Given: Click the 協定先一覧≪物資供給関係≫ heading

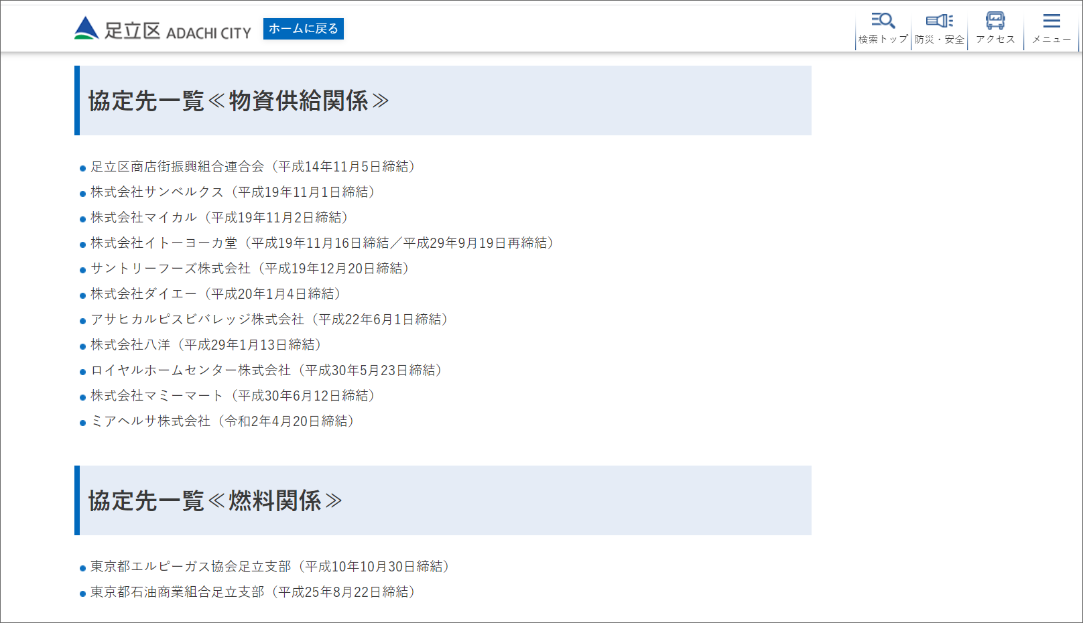Looking at the screenshot, I should tap(239, 101).
